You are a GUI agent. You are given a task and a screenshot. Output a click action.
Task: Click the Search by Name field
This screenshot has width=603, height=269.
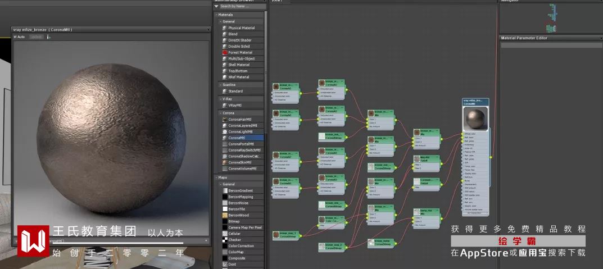[243, 6]
